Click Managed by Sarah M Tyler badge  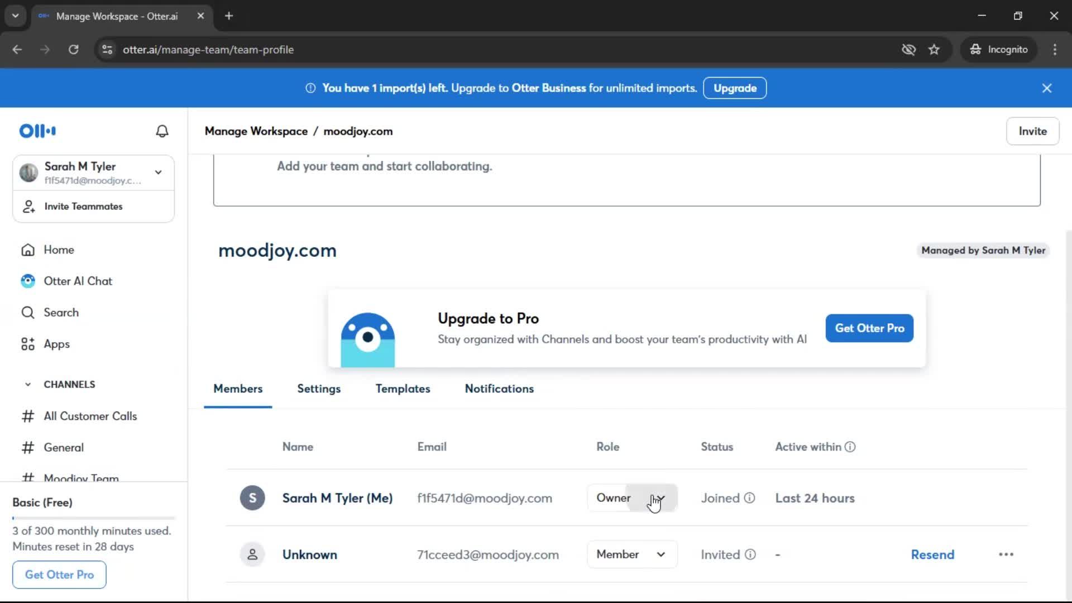(983, 251)
